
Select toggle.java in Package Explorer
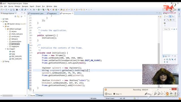[x=15, y=46]
